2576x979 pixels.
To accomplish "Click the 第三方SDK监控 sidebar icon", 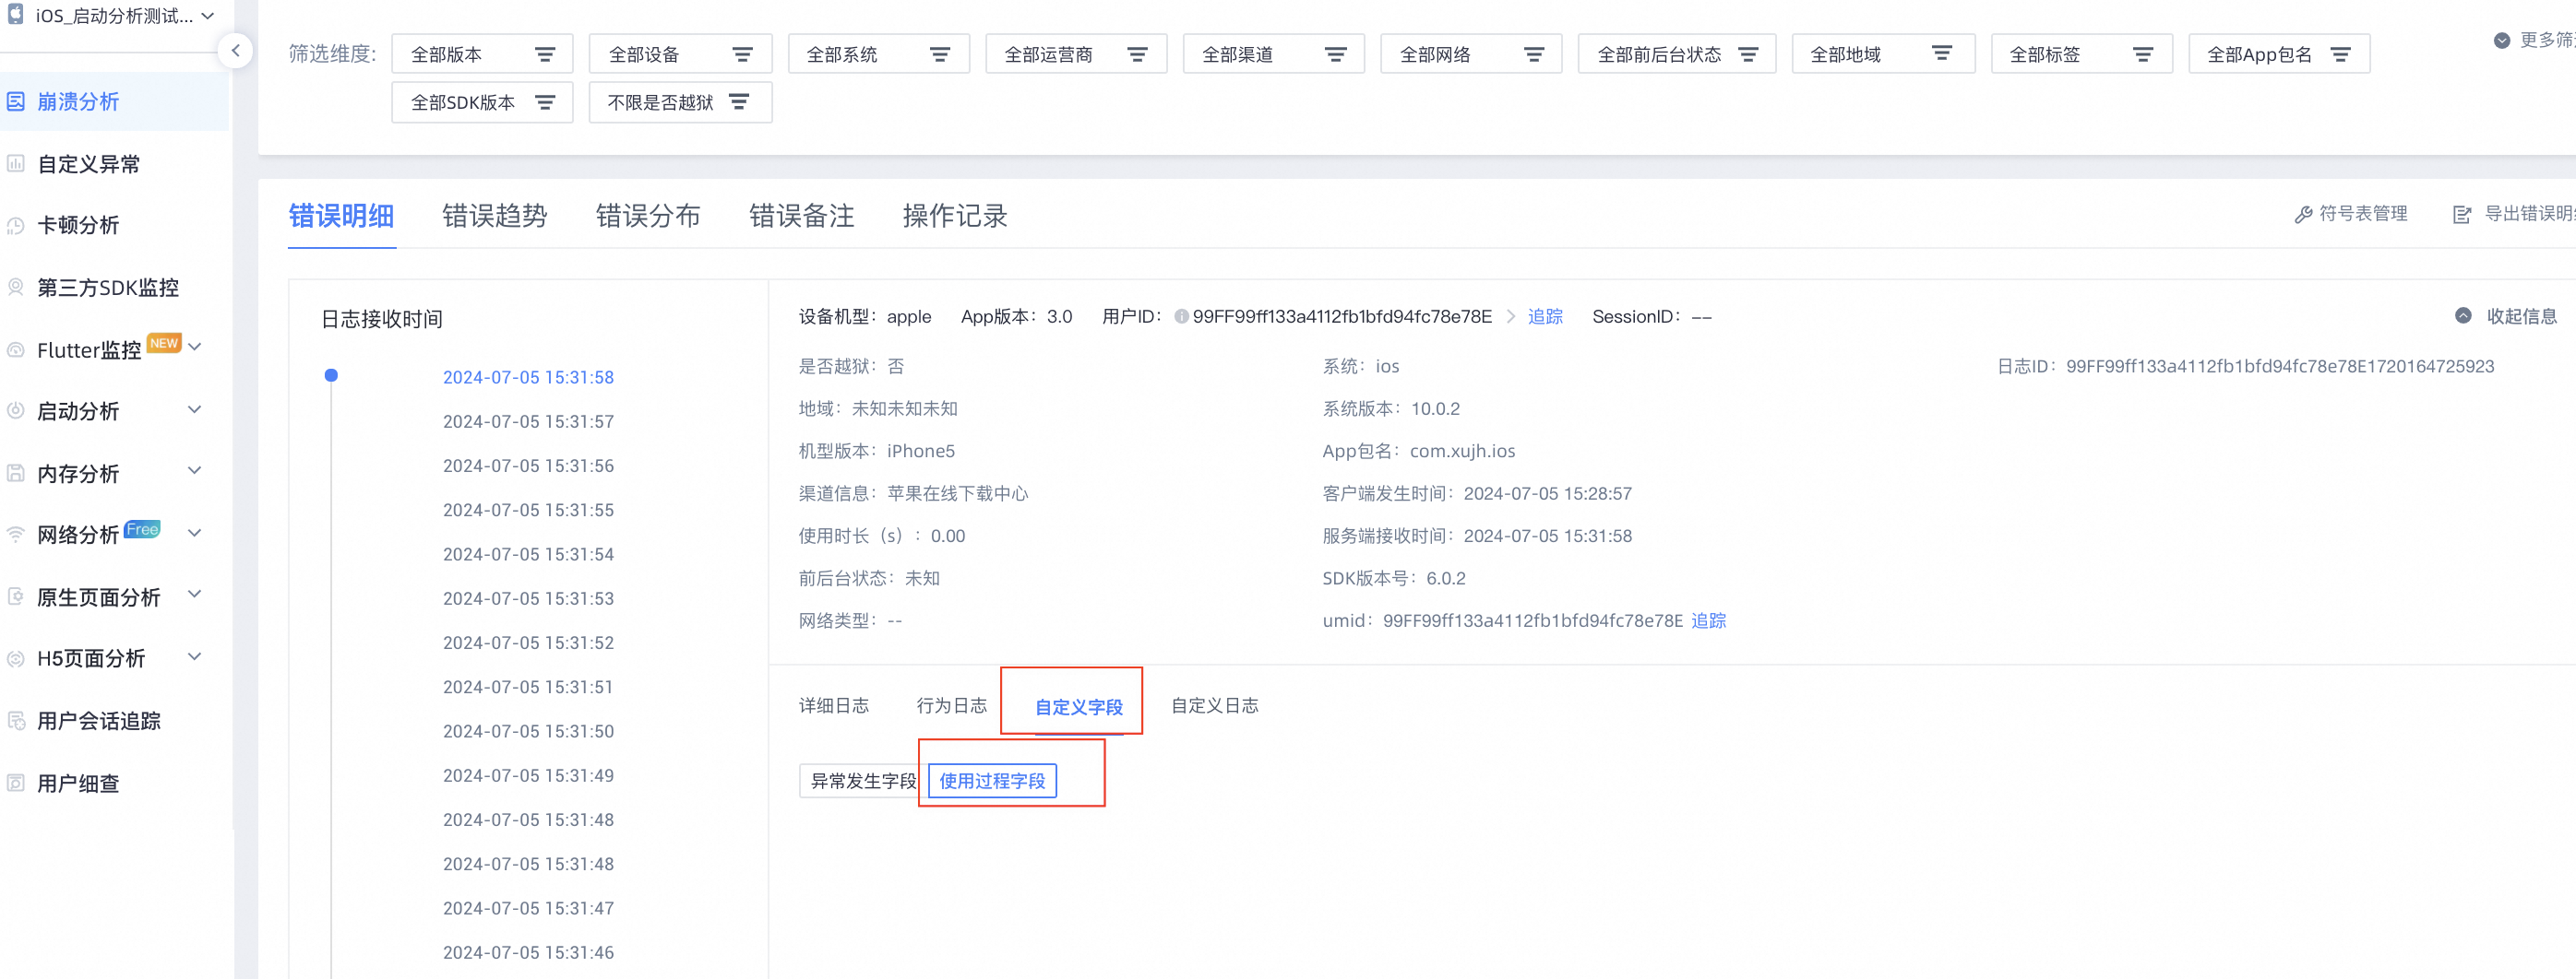I will point(16,287).
